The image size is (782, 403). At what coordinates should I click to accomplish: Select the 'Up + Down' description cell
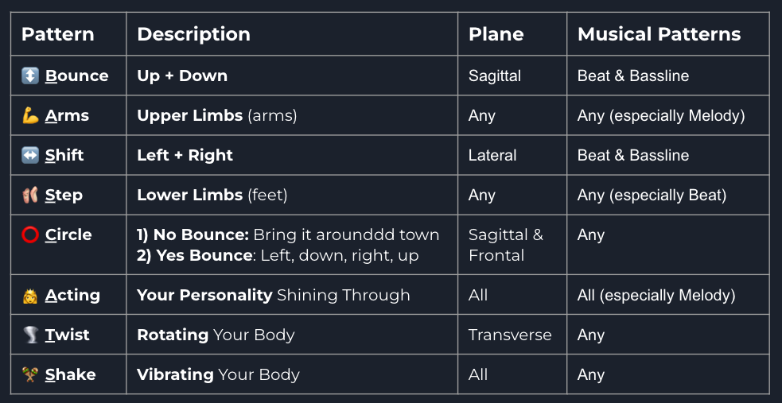(182, 76)
